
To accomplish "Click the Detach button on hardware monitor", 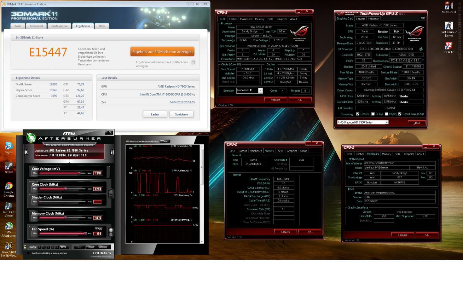I will click(x=165, y=141).
